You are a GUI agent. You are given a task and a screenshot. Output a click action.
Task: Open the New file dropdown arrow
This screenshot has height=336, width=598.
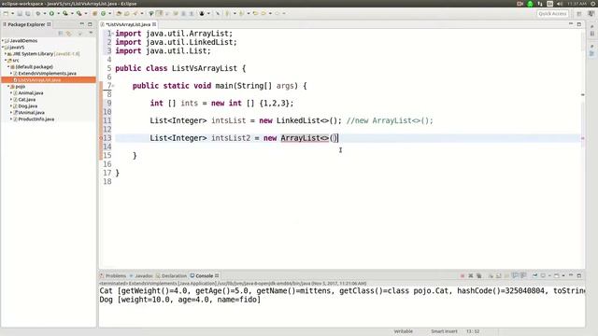12,13
